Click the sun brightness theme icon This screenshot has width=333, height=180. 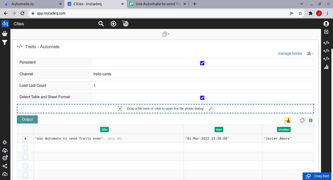pos(5,142)
